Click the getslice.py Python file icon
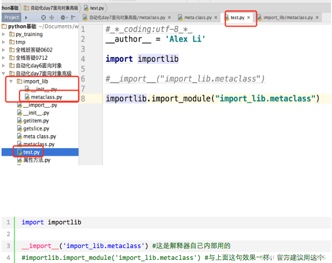332x263 pixels. (20, 129)
